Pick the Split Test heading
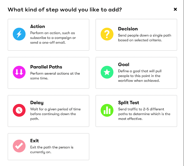The height and width of the screenshot is (166, 184). pyautogui.click(x=129, y=103)
